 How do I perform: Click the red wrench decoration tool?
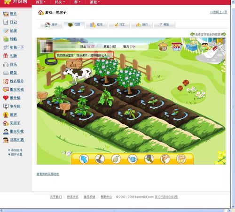click(x=217, y=46)
